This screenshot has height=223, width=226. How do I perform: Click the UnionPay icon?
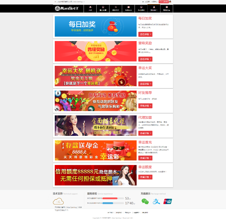pyautogui.click(x=168, y=201)
